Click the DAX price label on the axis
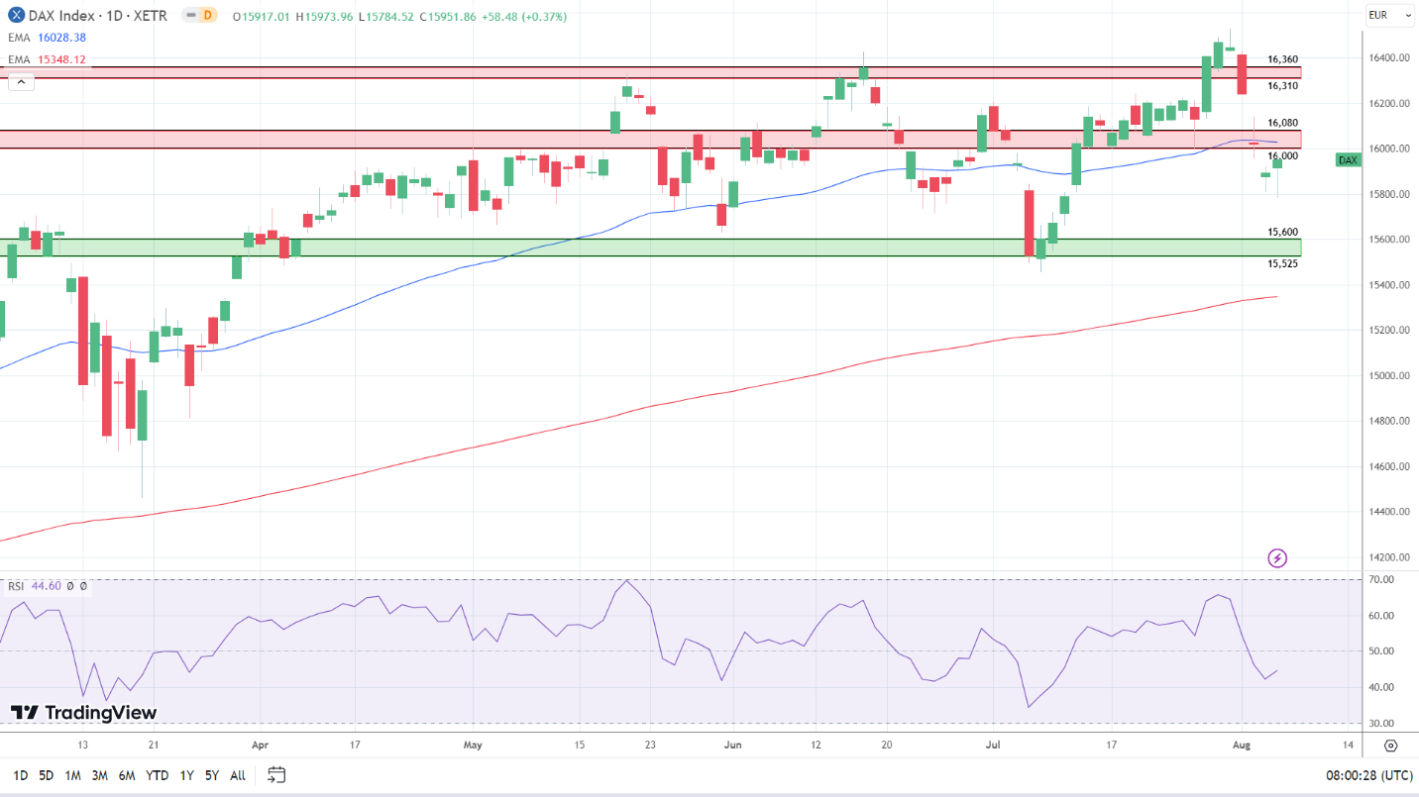The height and width of the screenshot is (797, 1419). 1347,159
